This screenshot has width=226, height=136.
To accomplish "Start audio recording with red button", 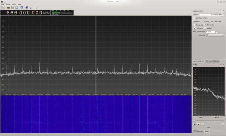I will (198, 124).
